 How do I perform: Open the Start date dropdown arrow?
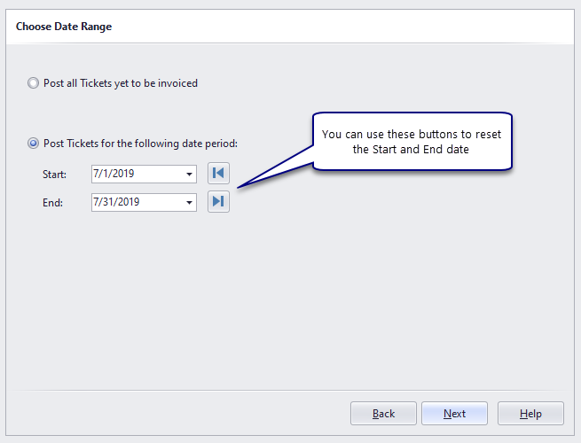[190, 174]
